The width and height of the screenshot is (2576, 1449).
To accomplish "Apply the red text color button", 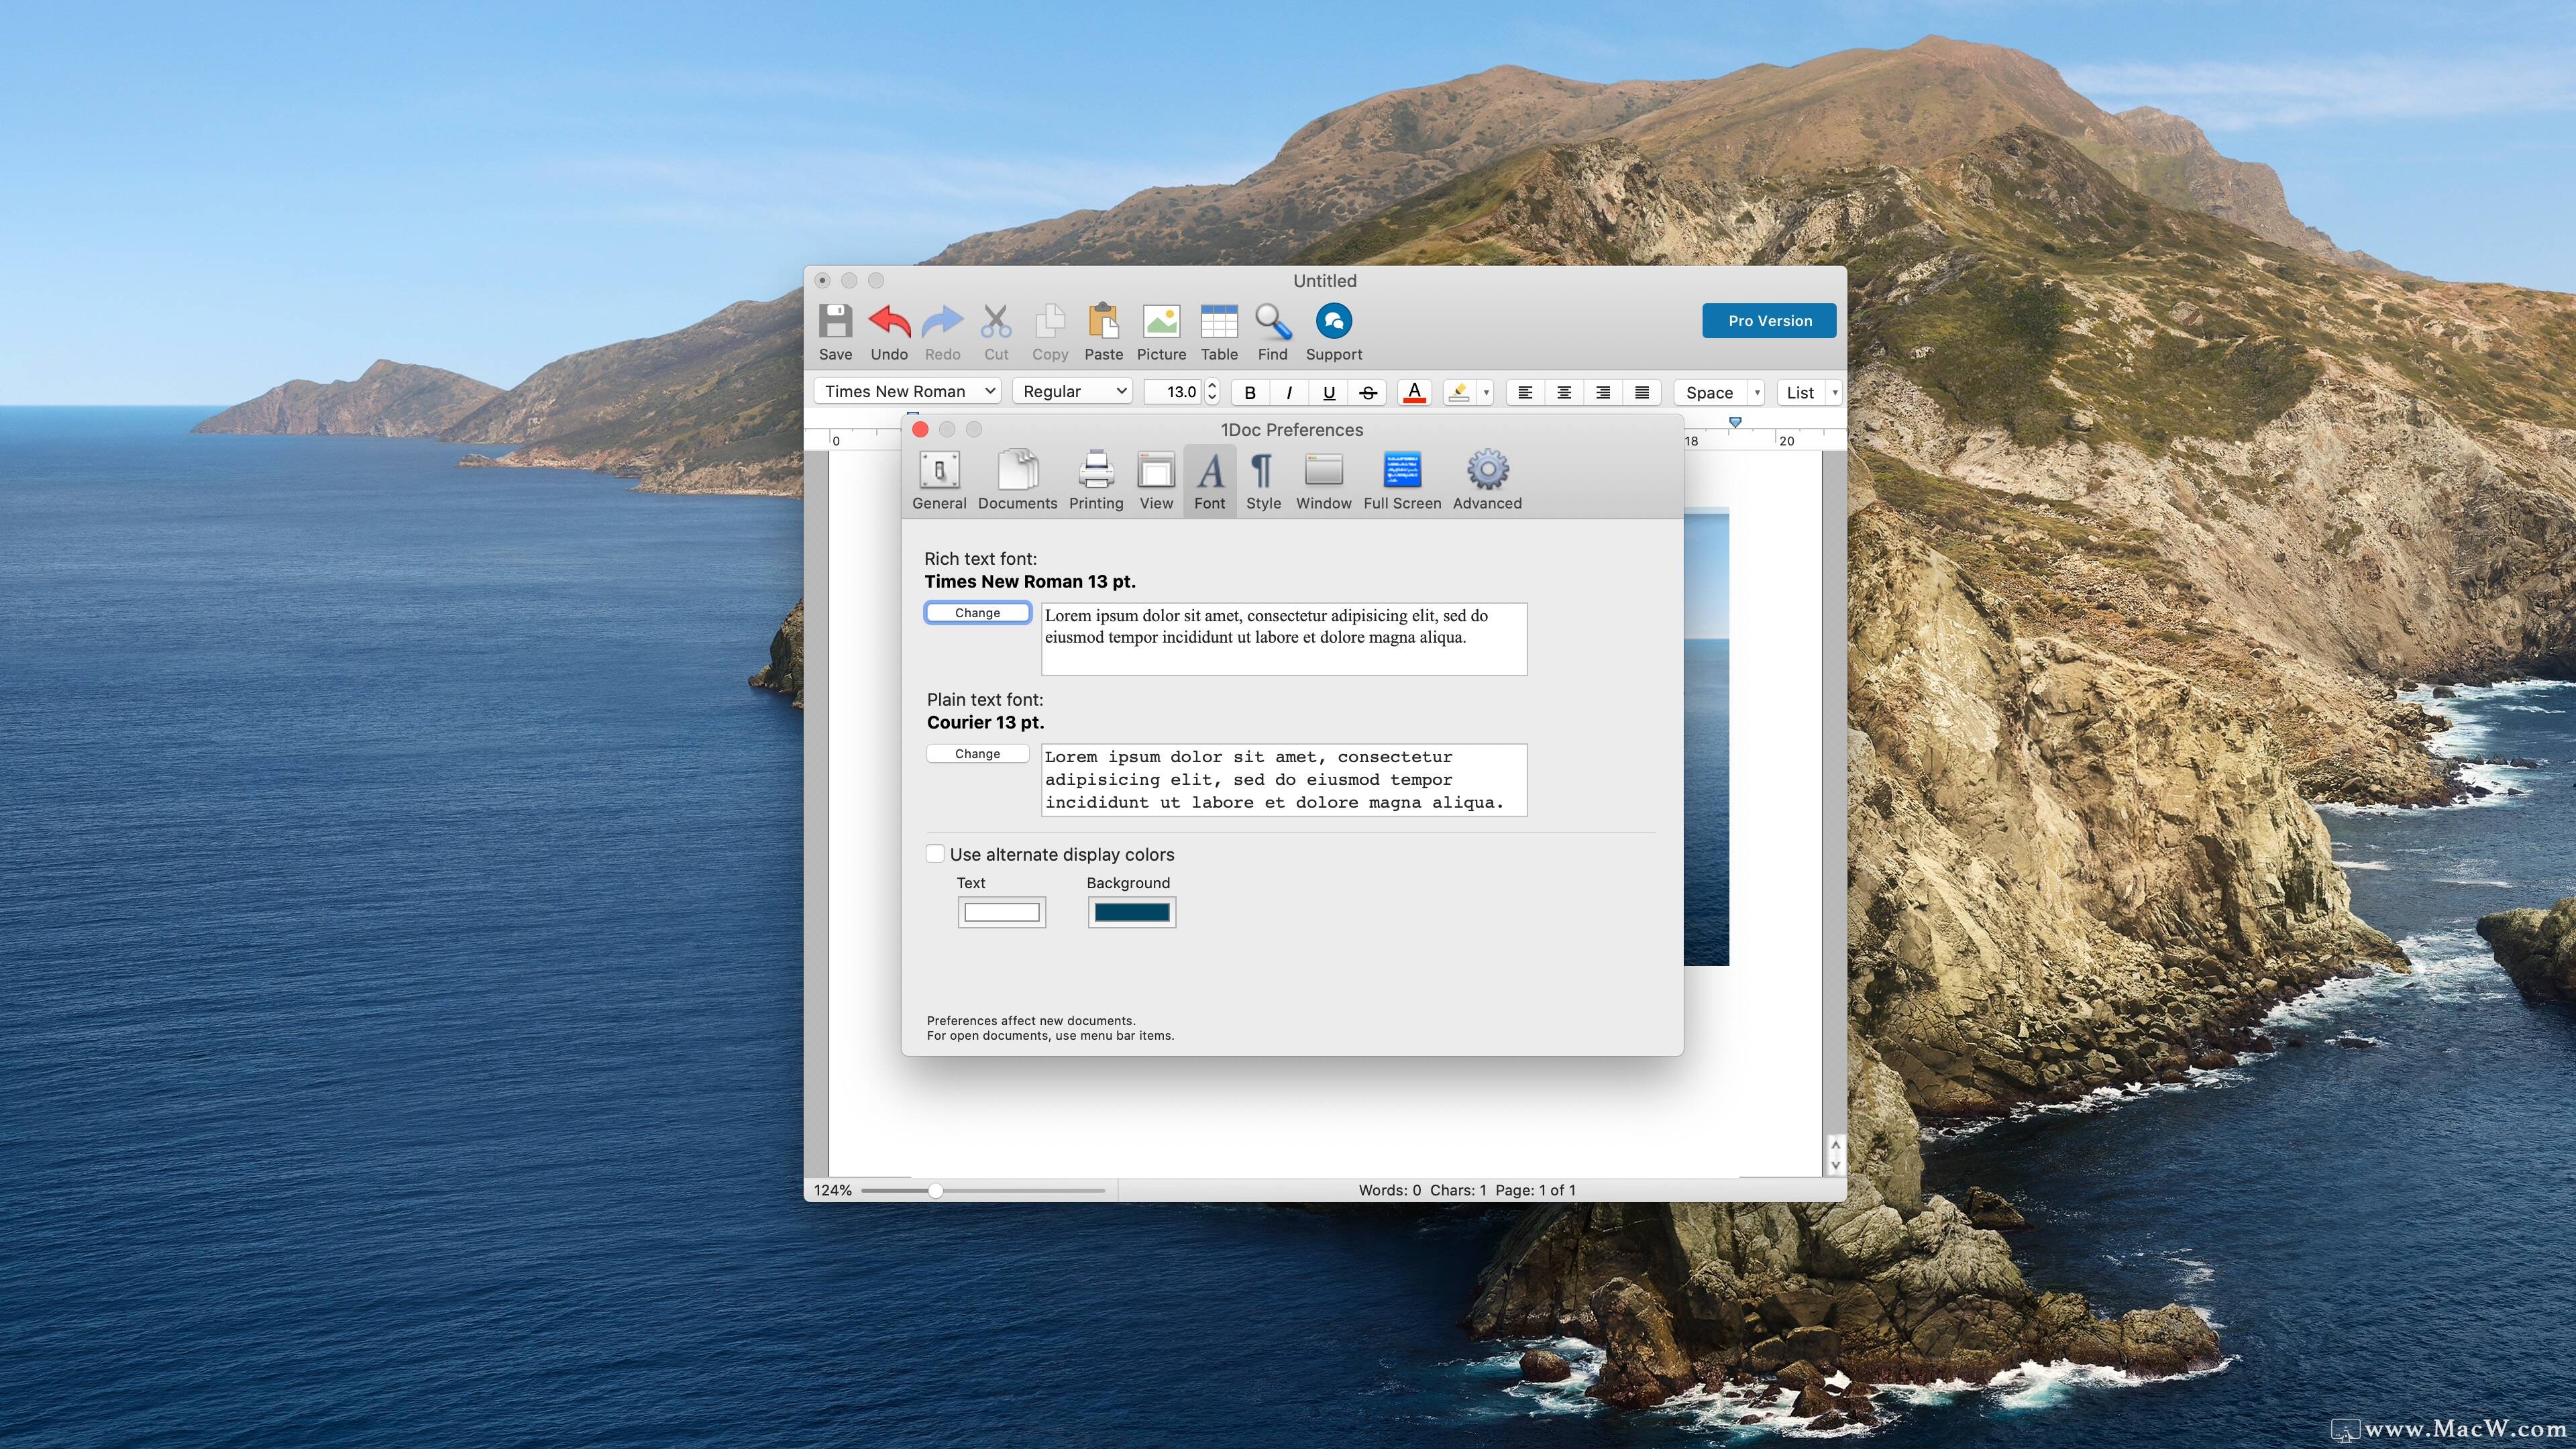I will point(1414,393).
